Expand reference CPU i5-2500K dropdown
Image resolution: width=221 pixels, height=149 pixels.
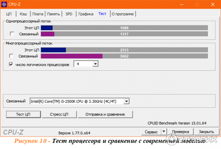click(126, 101)
